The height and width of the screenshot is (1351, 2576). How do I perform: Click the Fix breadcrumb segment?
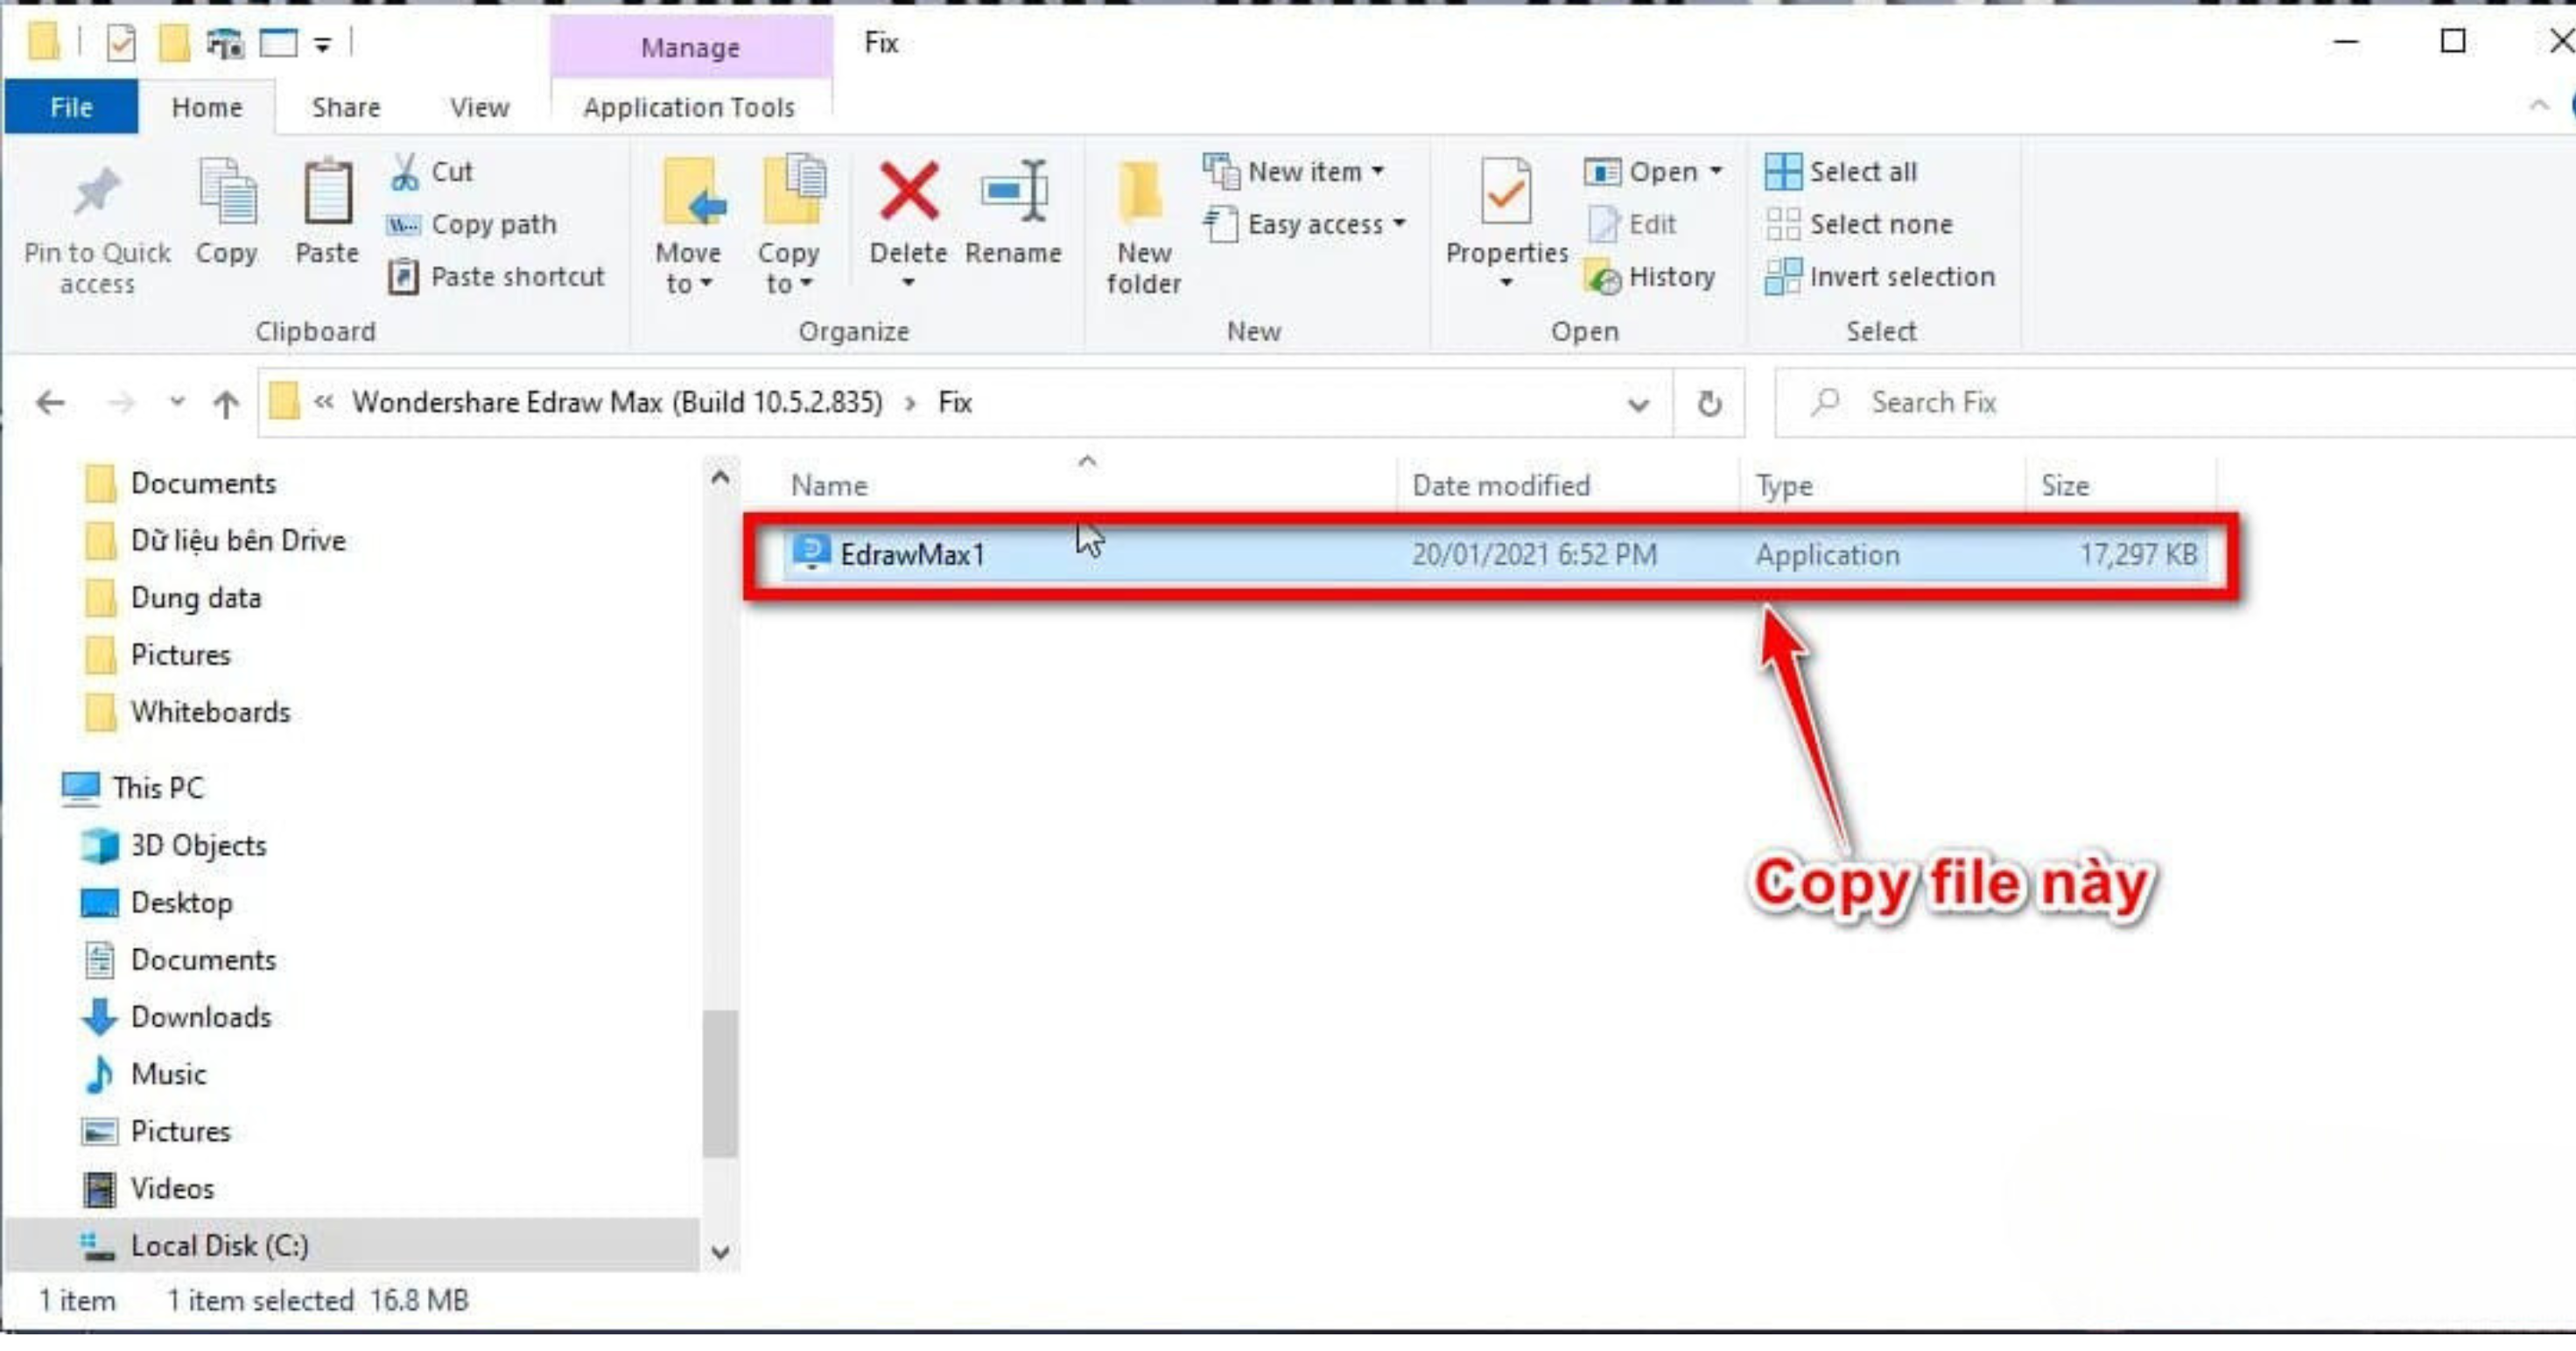point(955,402)
